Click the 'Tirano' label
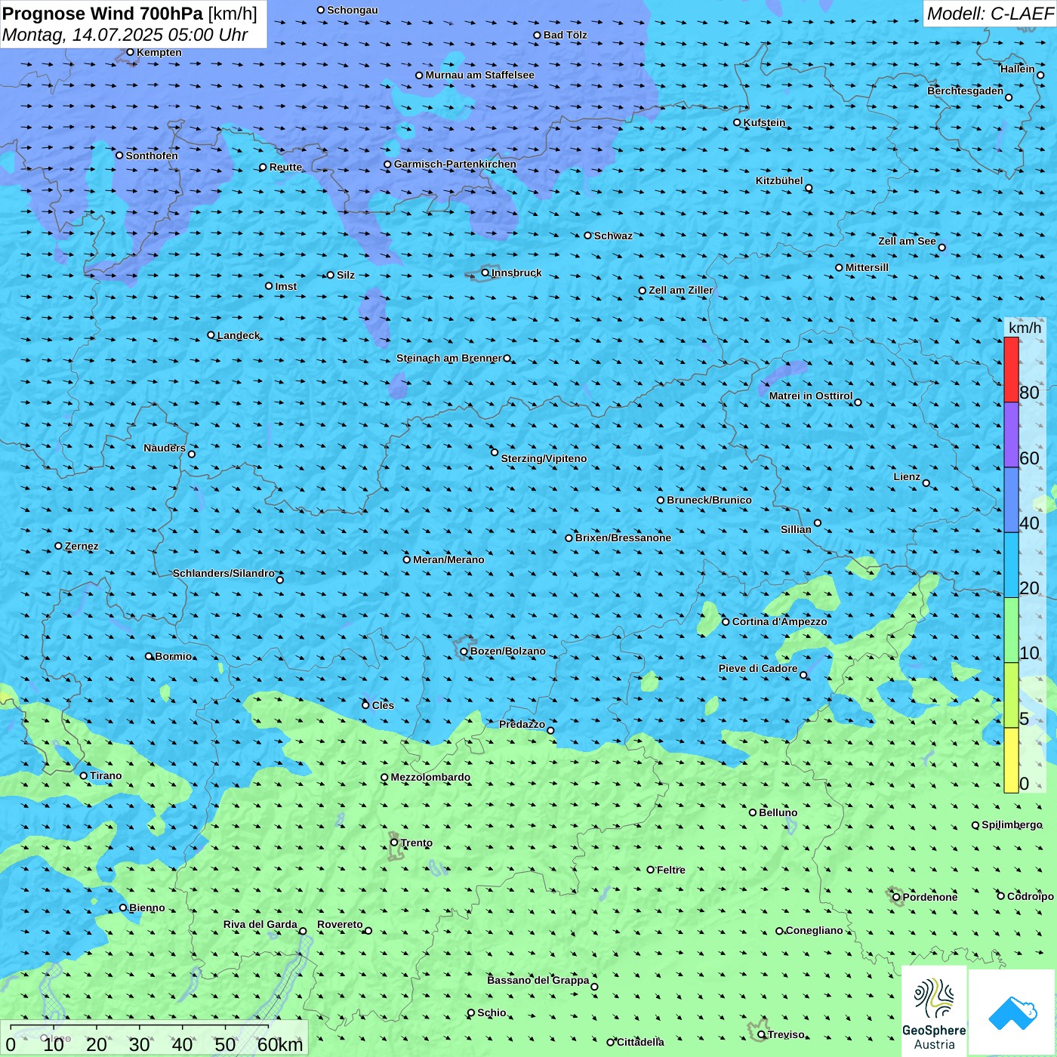Screen dimensions: 1057x1057 click(106, 775)
